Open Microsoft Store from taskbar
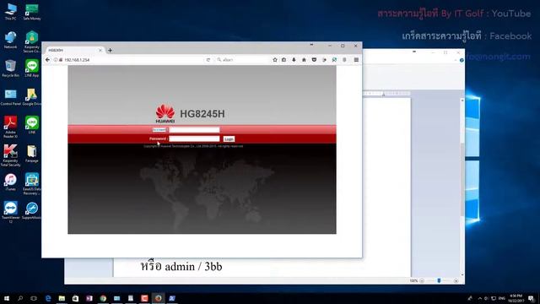Screen dimensions: 540x304 75,298
